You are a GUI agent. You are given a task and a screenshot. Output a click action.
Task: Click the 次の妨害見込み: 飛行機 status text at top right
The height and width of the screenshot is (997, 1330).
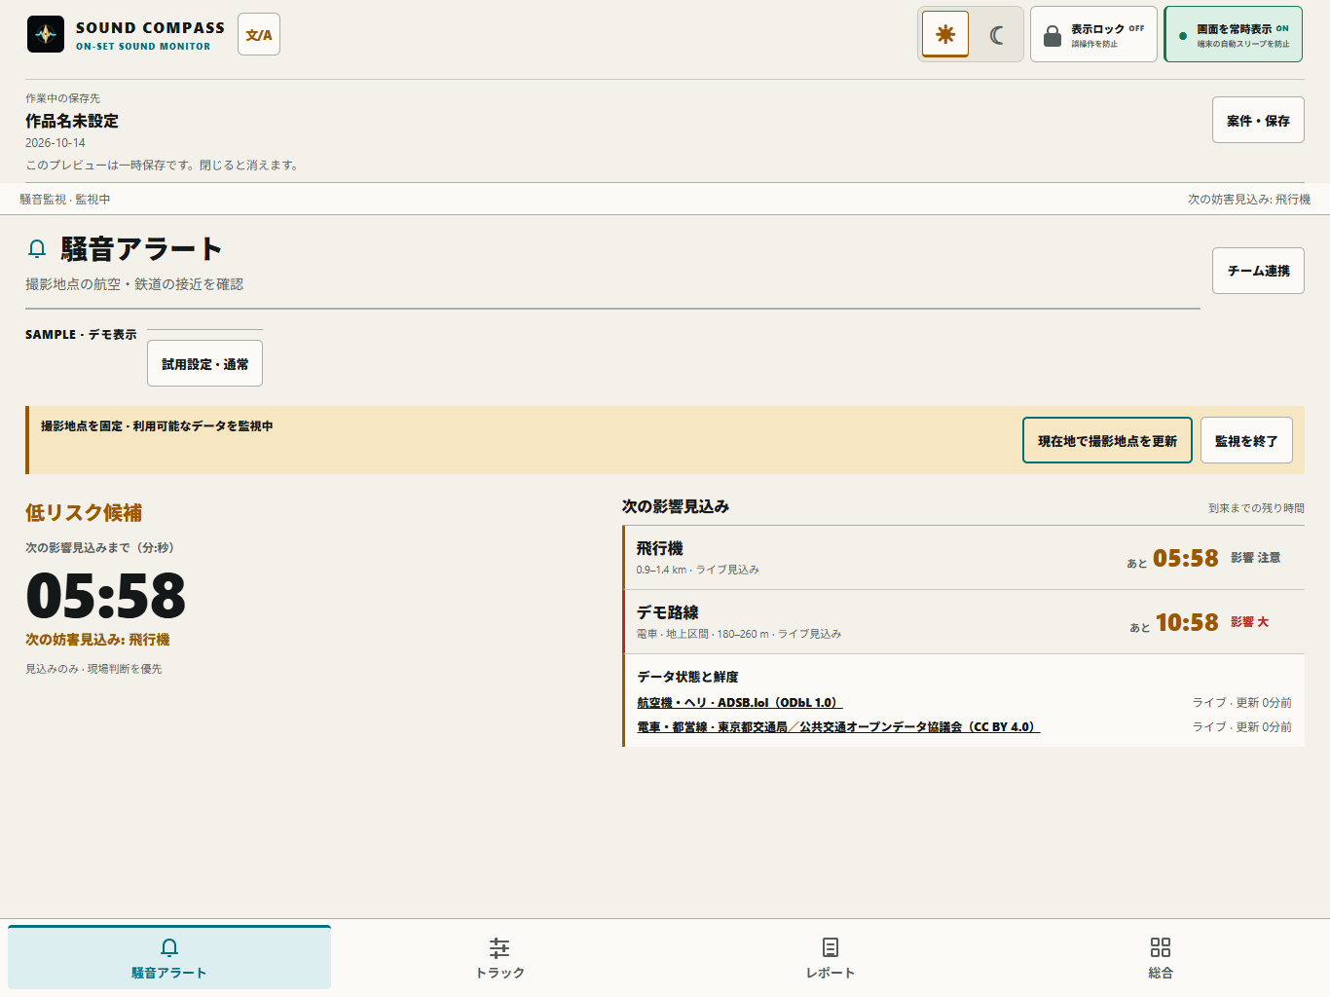(1249, 199)
